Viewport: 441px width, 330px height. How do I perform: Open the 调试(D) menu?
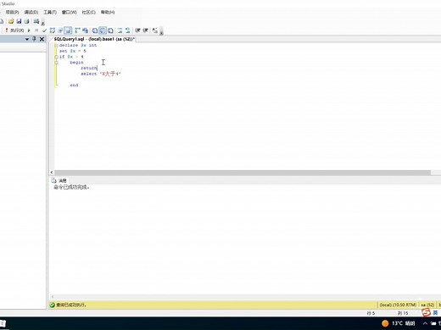point(31,12)
